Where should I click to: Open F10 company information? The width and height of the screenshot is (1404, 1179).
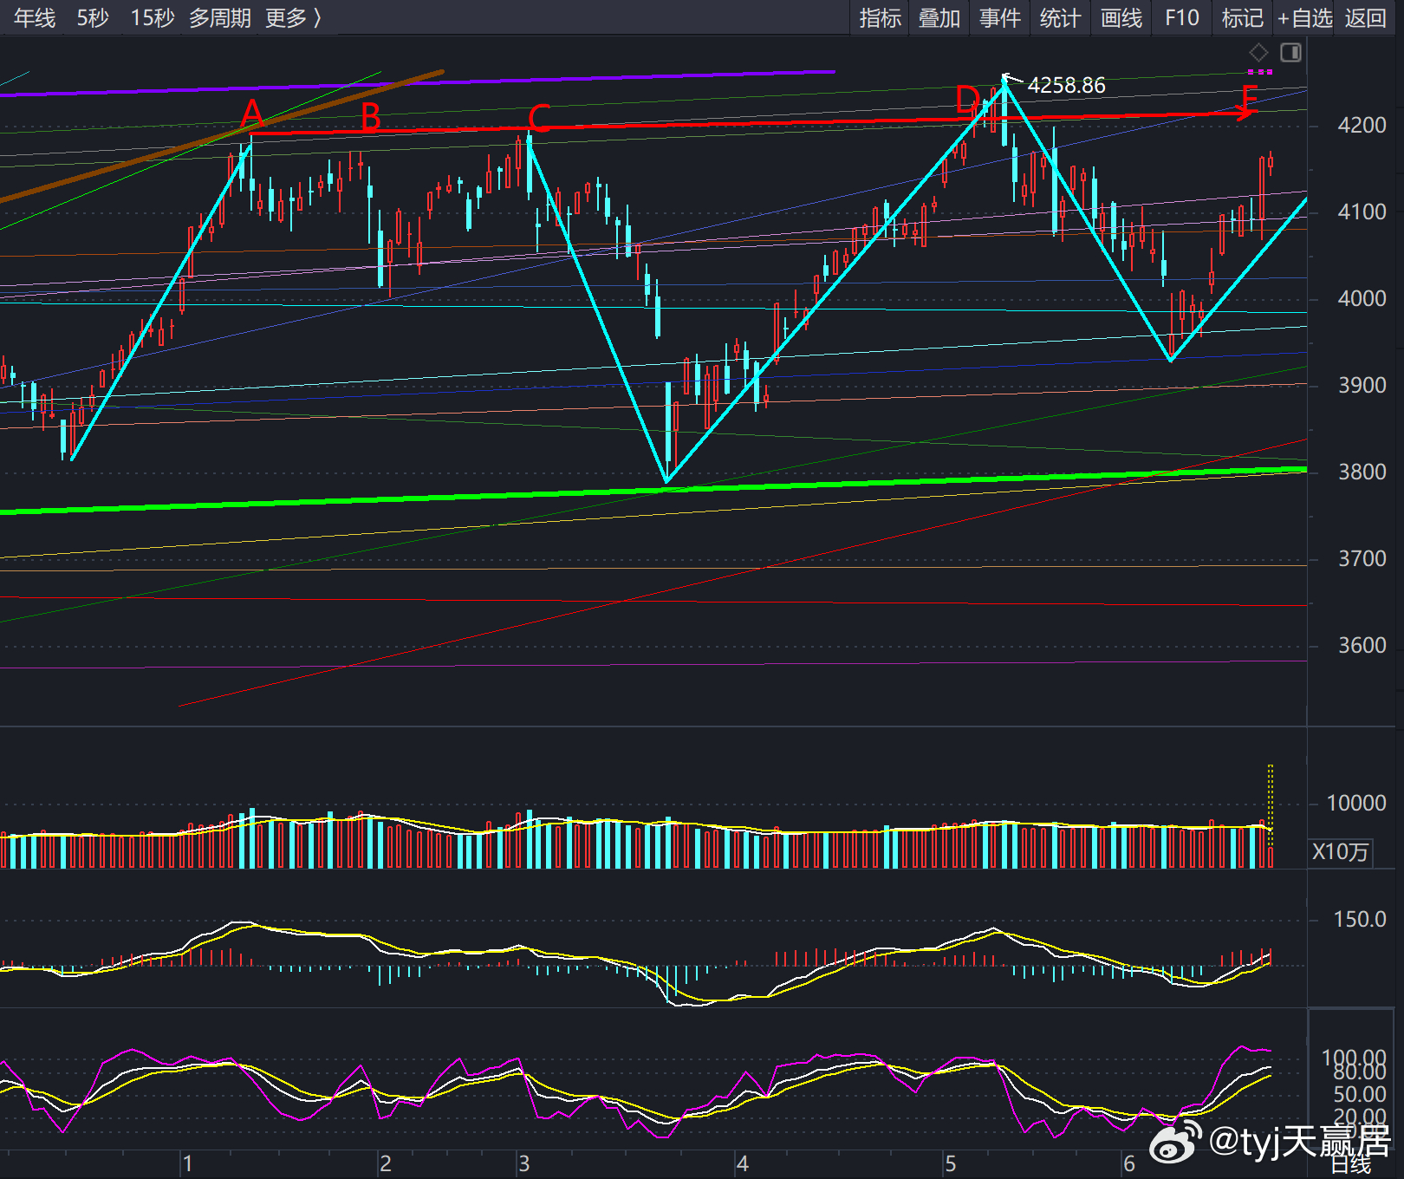point(1182,17)
